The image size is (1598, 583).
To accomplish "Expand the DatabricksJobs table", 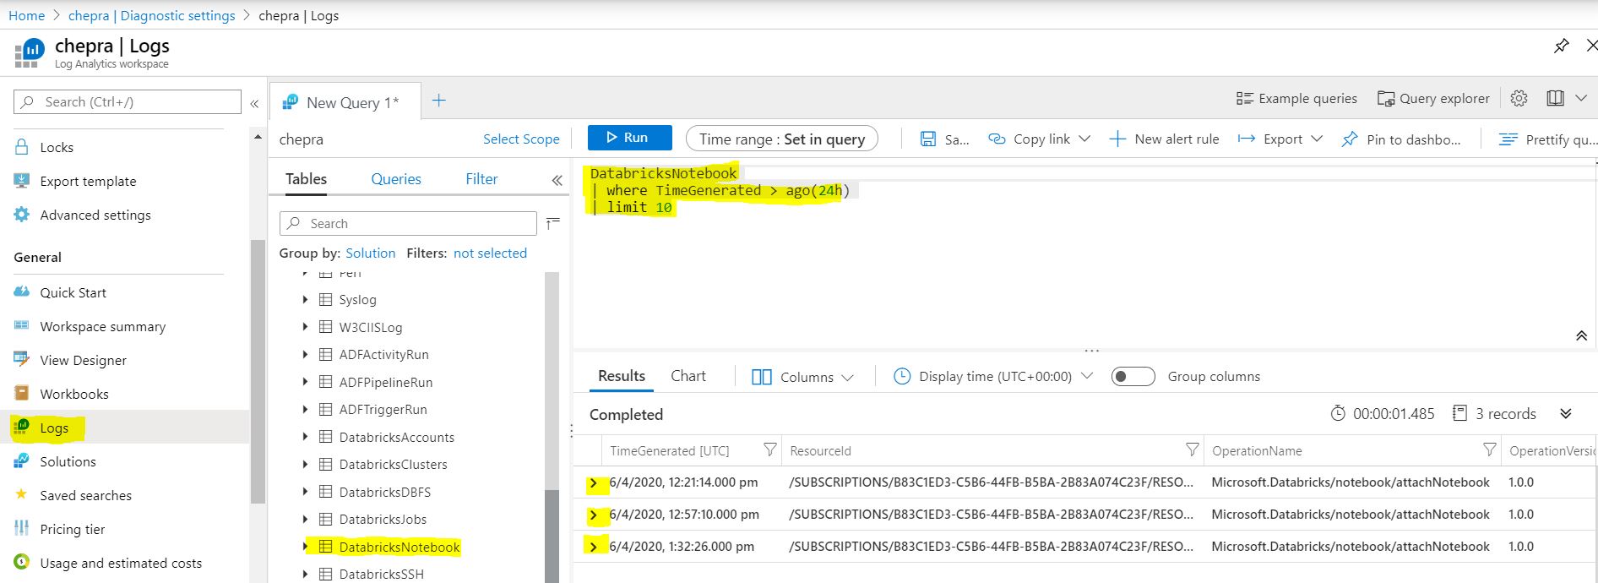I will click(x=305, y=519).
